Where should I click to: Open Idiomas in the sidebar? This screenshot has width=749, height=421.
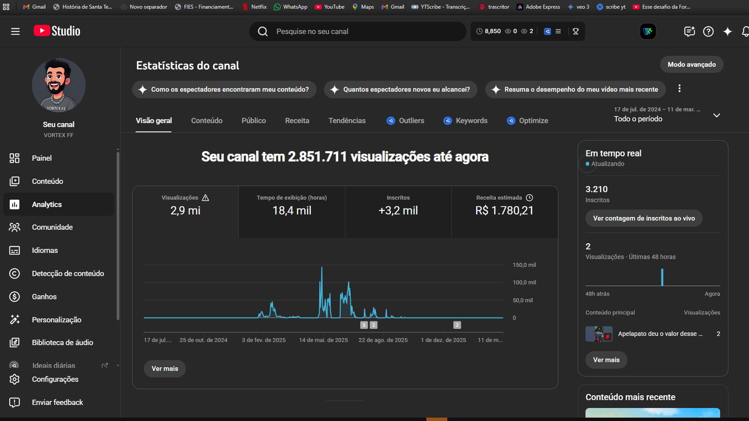[59, 250]
